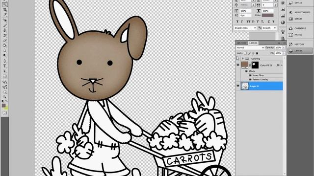Image resolution: width=314 pixels, height=176 pixels.
Task: Hide the Inner Glow effect
Action: click(x=250, y=75)
